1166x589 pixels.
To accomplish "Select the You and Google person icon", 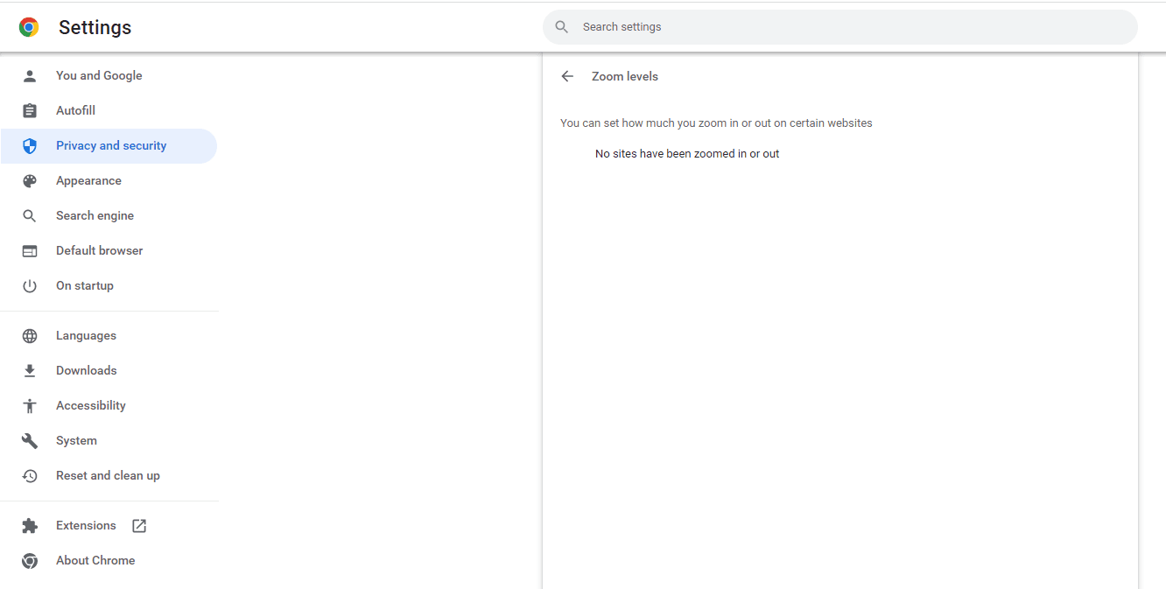I will pyautogui.click(x=30, y=75).
